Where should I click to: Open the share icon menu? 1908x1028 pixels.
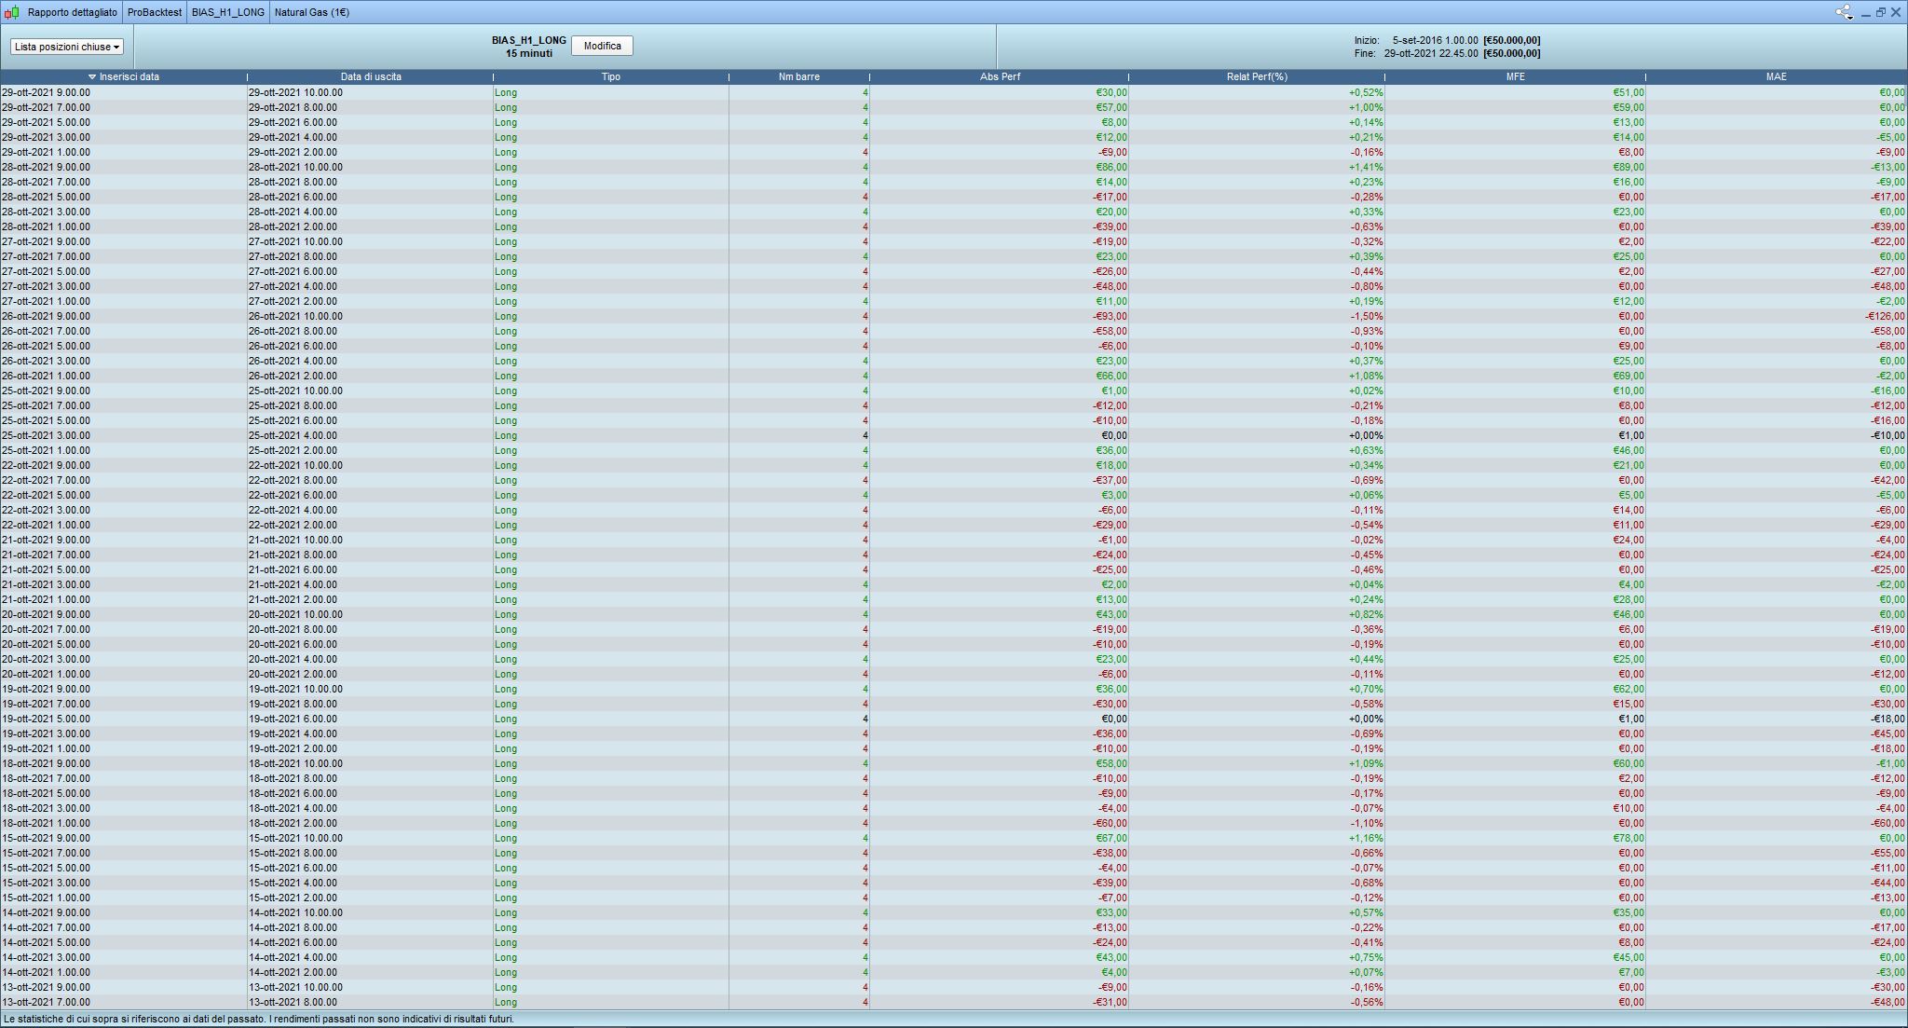point(1844,12)
